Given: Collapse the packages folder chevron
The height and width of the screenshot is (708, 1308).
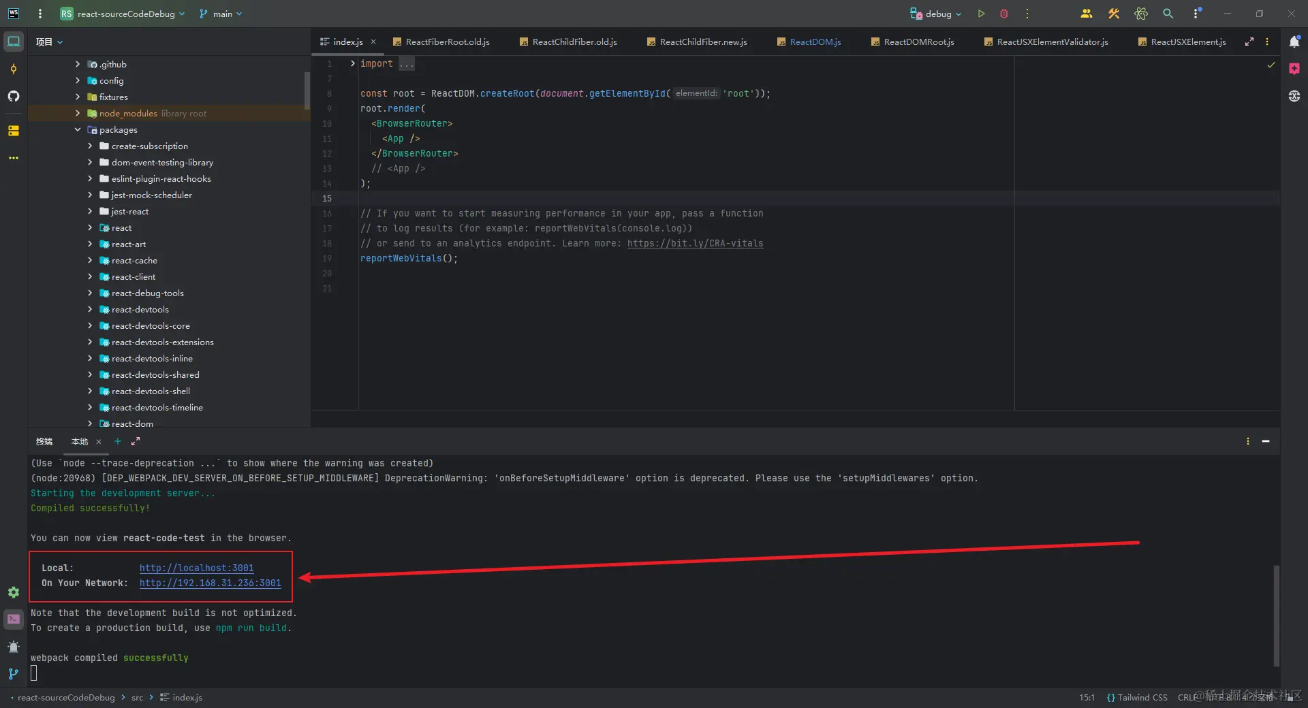Looking at the screenshot, I should click(78, 129).
